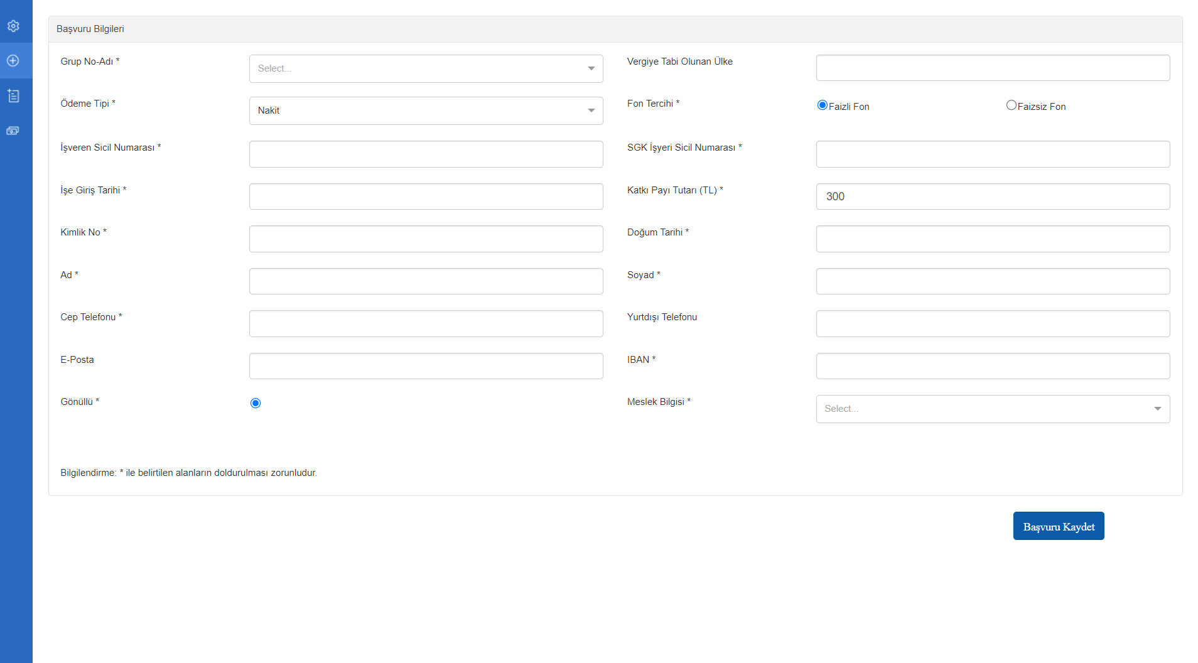Focus the Cep Telefonu input

426,323
